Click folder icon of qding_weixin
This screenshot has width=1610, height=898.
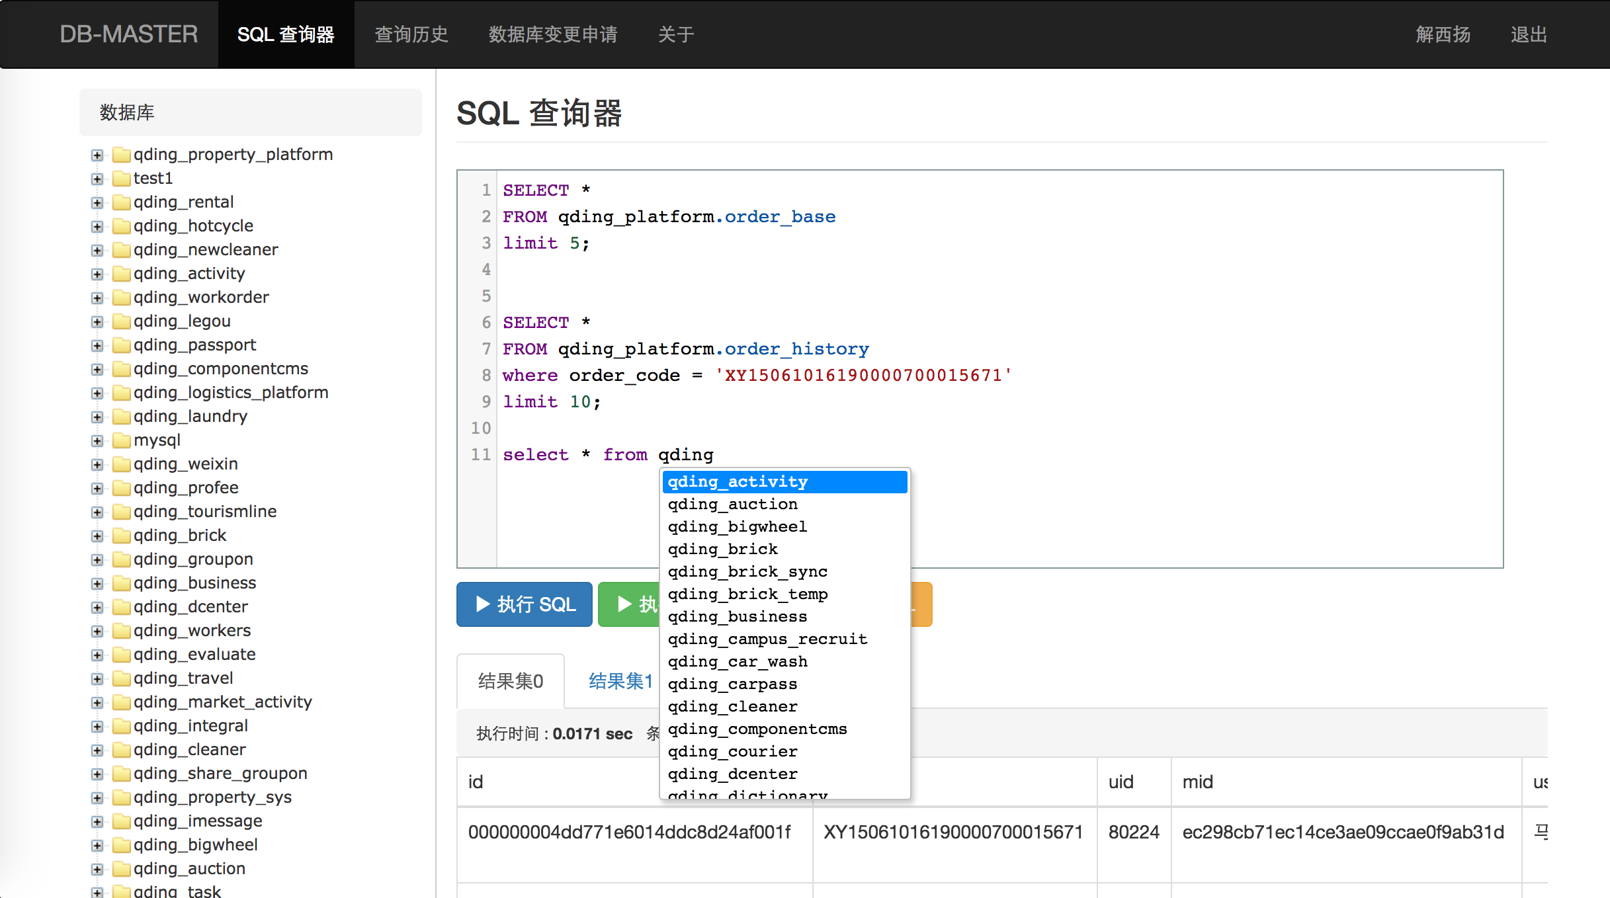click(121, 464)
